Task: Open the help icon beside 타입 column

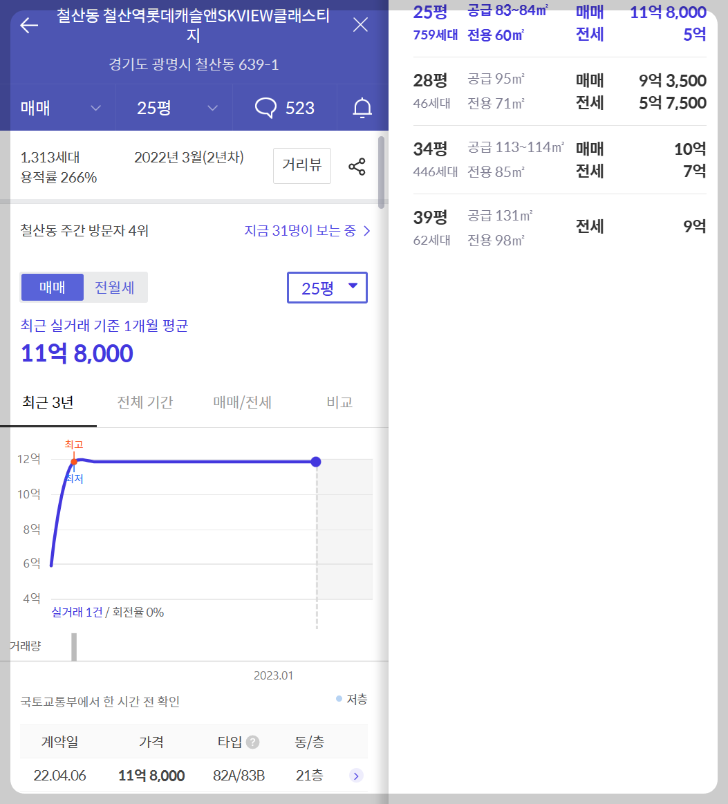Action: (252, 740)
